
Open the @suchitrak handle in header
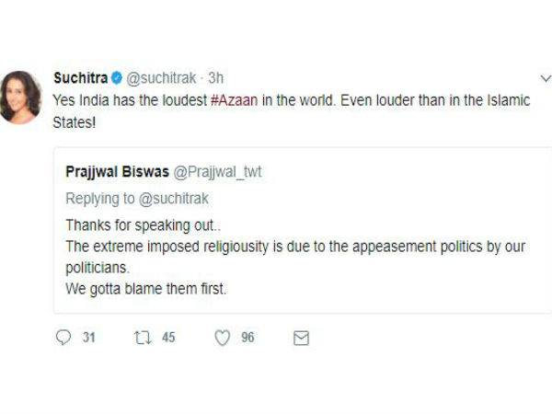point(161,78)
